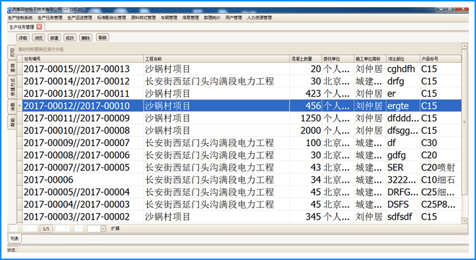Select row 2017-00014//2017-00012
The width and height of the screenshot is (476, 260).
(x=242, y=81)
